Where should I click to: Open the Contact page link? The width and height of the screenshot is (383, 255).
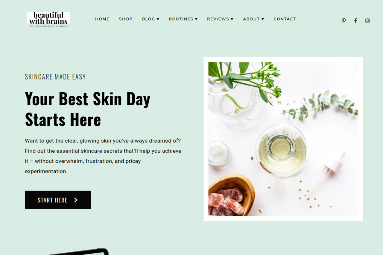[285, 19]
